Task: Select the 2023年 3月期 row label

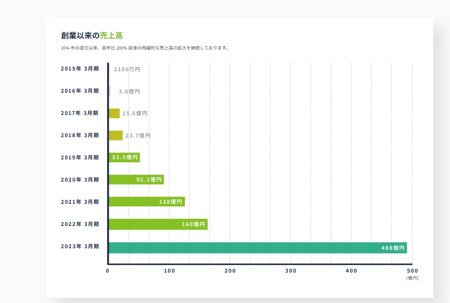Action: pos(80,246)
